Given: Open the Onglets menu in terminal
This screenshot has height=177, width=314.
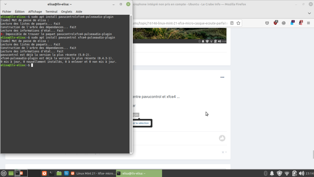Looking at the screenshot, I should [x=67, y=12].
